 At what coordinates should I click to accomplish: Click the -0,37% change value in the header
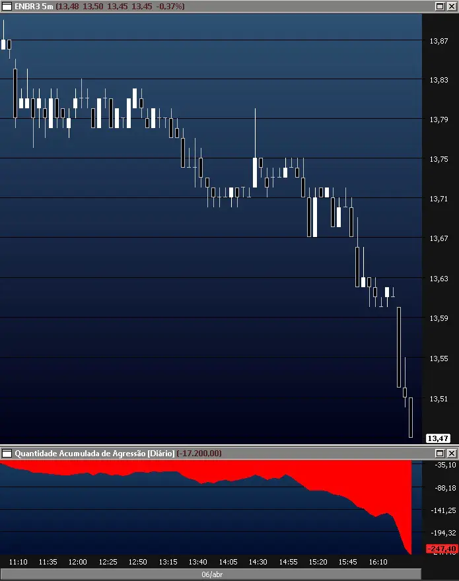170,7
